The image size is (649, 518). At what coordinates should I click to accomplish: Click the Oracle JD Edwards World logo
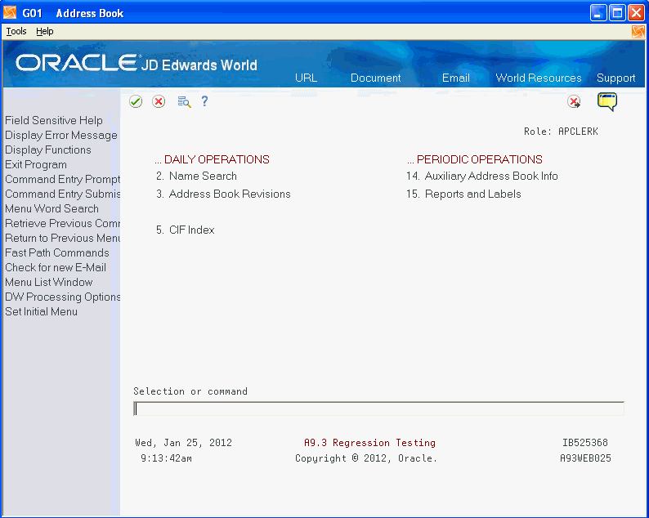[x=137, y=63]
